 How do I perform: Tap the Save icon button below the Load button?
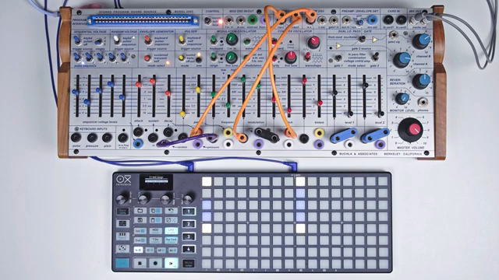point(140,220)
